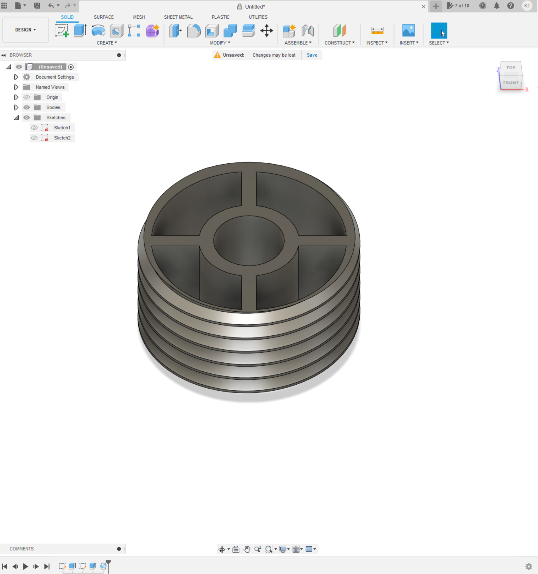538x574 pixels.
Task: Open timeline settings gear
Action: 529,566
